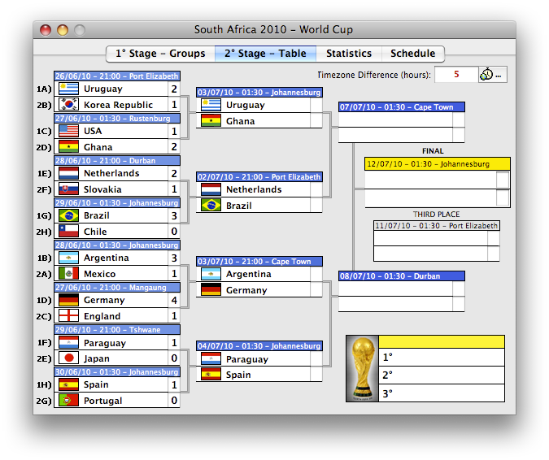Screen dimensions: 549x460
Task: Select Paraguay quarter-final score box
Action: 316,358
